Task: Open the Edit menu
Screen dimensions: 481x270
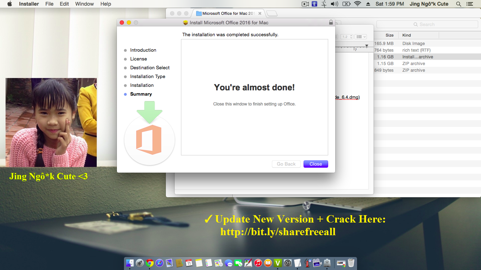Action: [x=64, y=4]
